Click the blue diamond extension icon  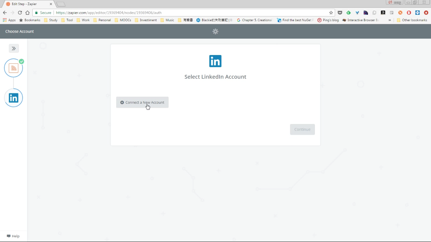(x=418, y=13)
